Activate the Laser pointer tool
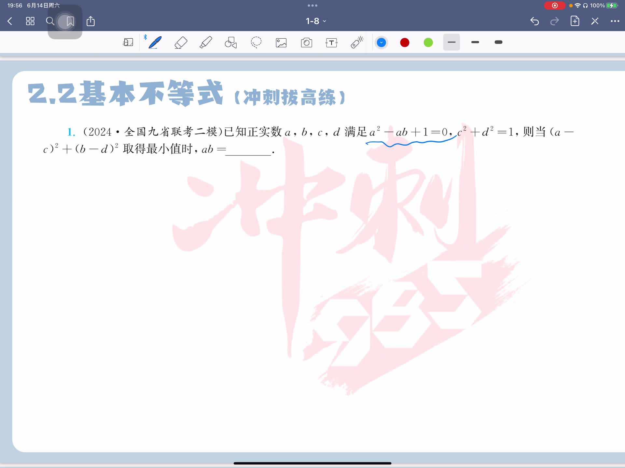 click(x=357, y=43)
